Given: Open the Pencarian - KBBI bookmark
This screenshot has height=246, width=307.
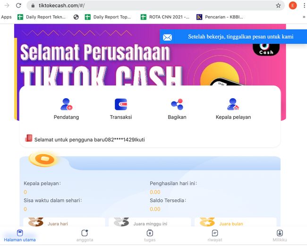Looking at the screenshot, I should click(x=220, y=17).
